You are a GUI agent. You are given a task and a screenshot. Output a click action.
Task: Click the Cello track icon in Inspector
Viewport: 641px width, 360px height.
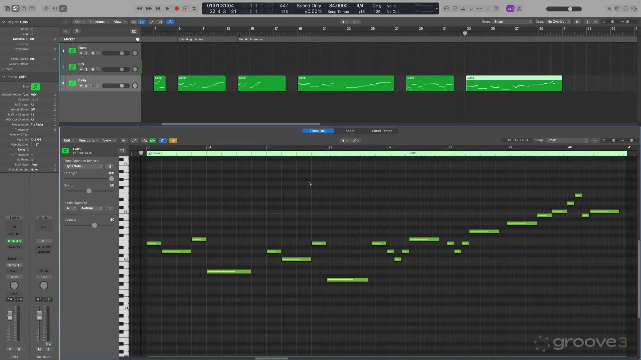[x=35, y=87]
